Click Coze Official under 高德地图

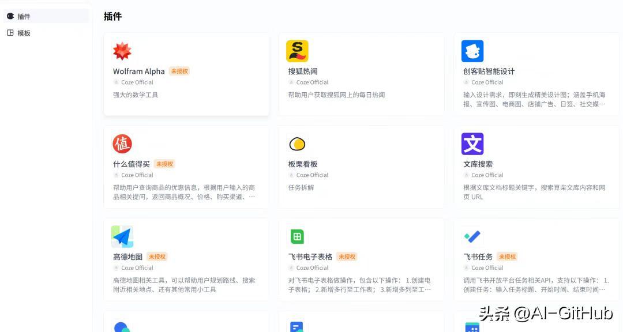pos(137,268)
